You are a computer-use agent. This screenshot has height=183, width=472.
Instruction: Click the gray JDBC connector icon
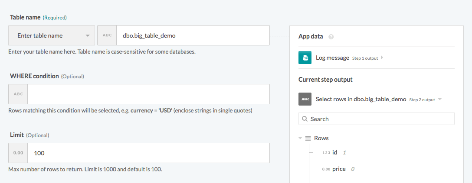(x=305, y=99)
